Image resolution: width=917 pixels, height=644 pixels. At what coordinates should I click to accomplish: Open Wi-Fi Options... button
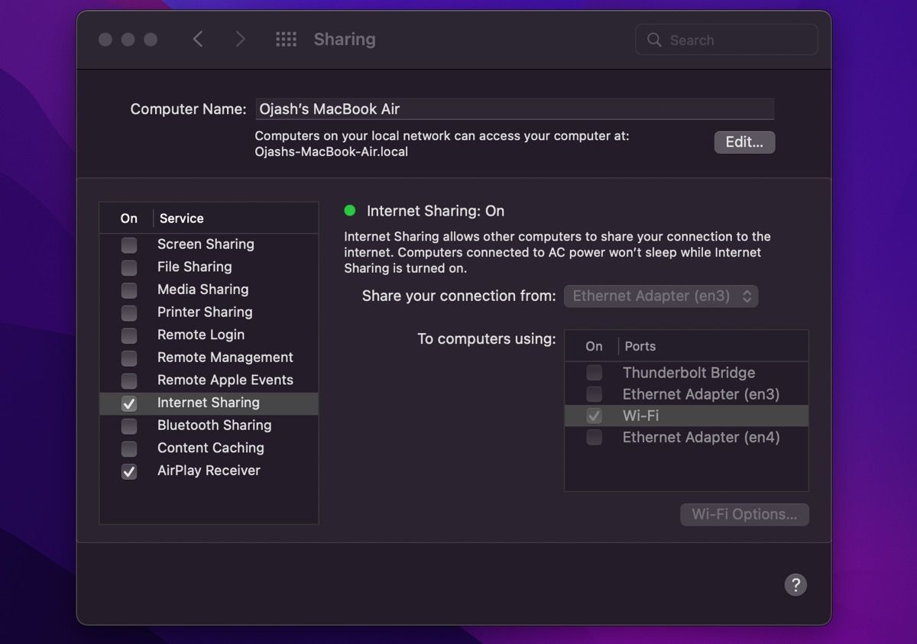pos(744,514)
